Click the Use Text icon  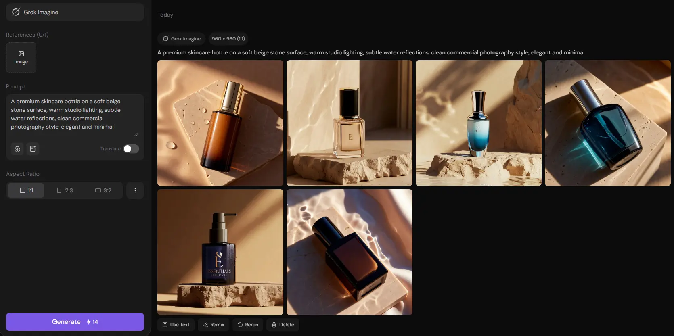pos(165,325)
